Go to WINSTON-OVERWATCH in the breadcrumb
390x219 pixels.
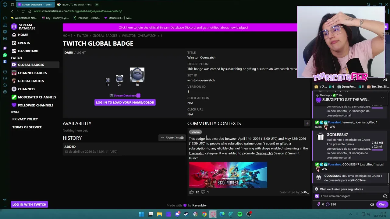(x=139, y=36)
